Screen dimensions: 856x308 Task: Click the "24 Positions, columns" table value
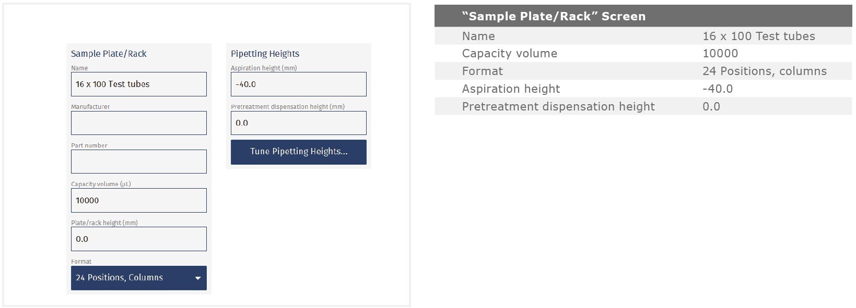point(764,71)
